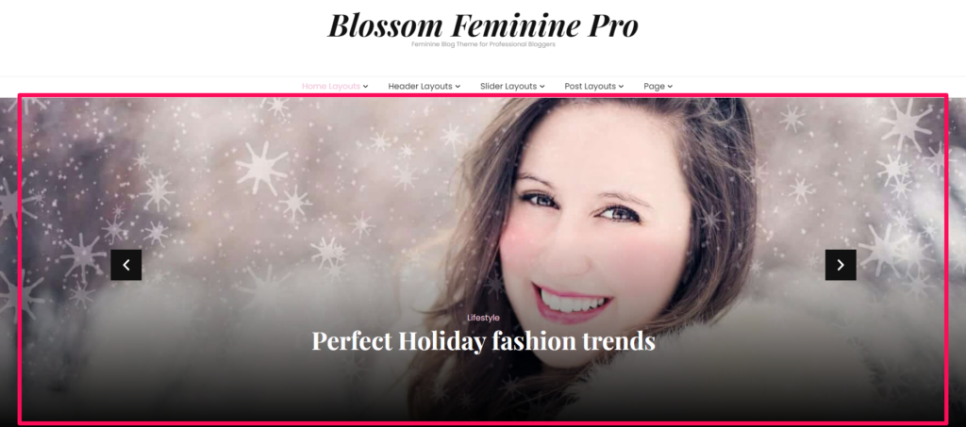Expand the Header Layouts chevron
966x427 pixels.
(x=458, y=87)
